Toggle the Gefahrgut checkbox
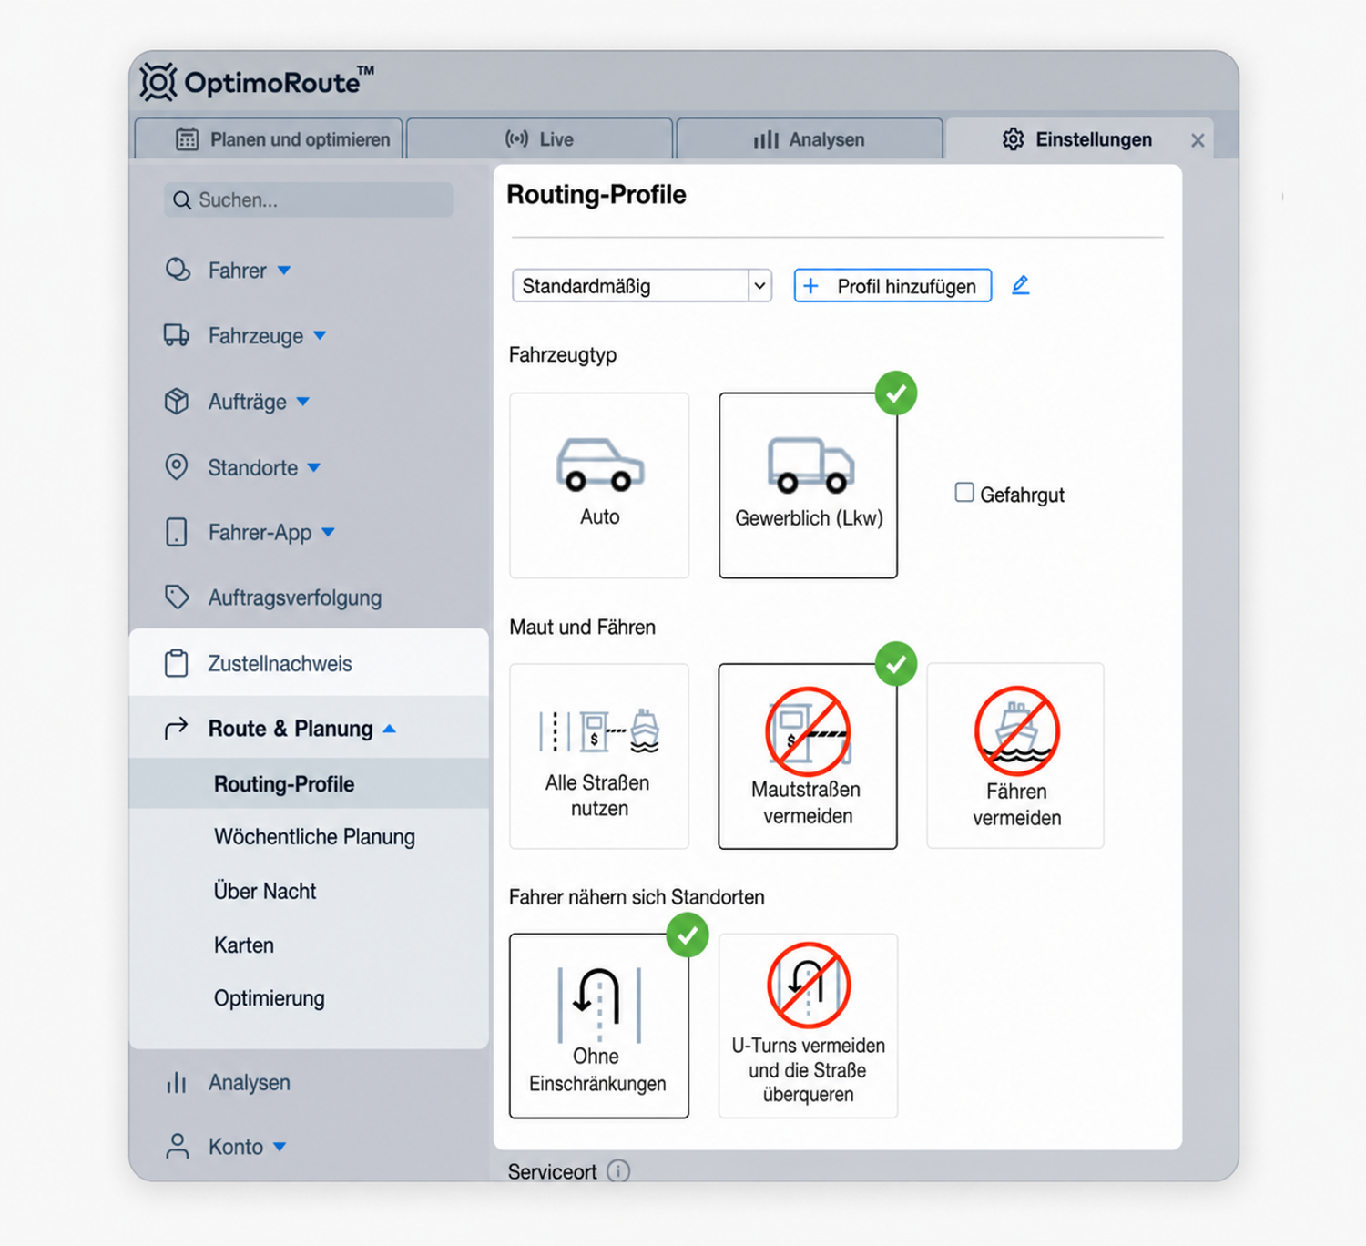The width and height of the screenshot is (1366, 1246). click(x=964, y=493)
